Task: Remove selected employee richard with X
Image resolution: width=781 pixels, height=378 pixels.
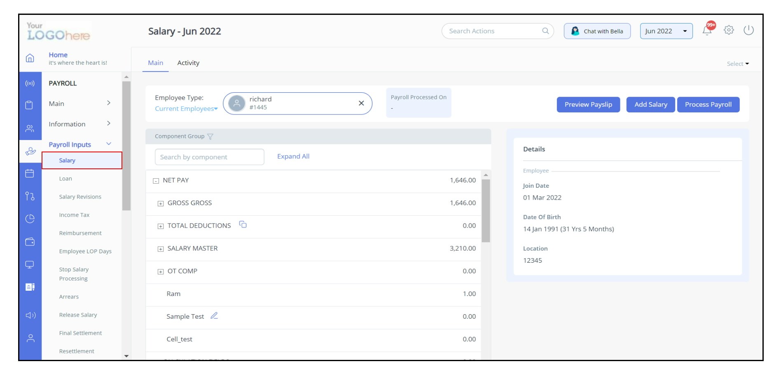Action: point(361,103)
